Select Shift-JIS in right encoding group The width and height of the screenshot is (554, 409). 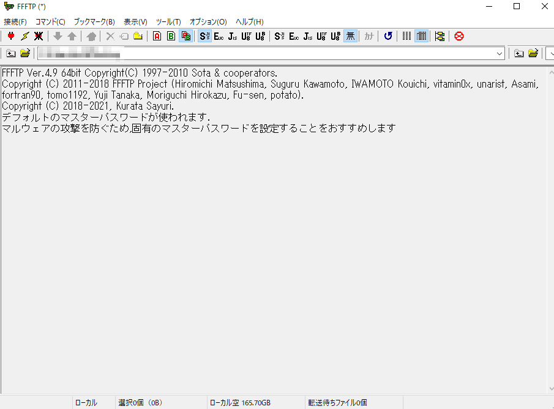pyautogui.click(x=279, y=36)
